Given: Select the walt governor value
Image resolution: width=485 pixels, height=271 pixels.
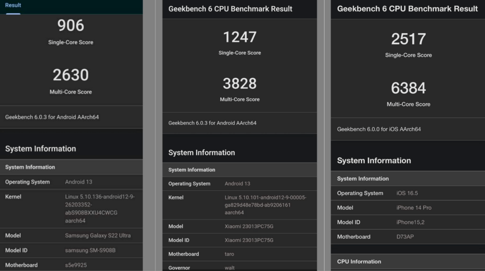Looking at the screenshot, I should pos(229,268).
